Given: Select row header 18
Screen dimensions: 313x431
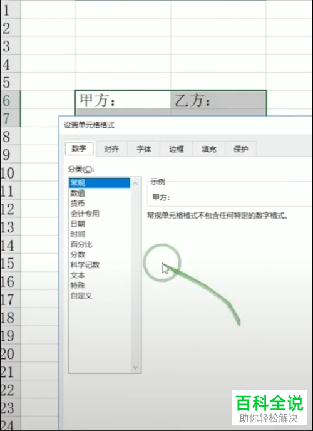Looking at the screenshot, I should 10,317.
